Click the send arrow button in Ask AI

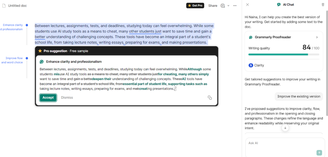(x=319, y=153)
